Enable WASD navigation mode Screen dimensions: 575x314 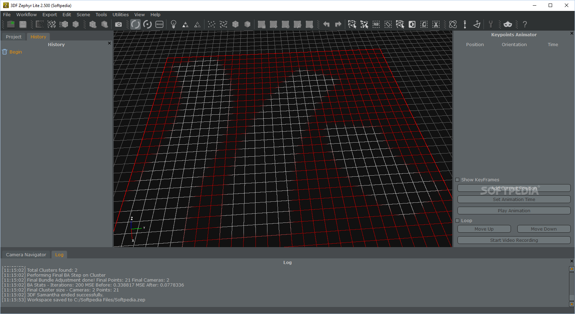click(159, 24)
